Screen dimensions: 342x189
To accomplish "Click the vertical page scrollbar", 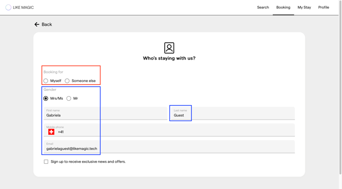I will 340,87.
